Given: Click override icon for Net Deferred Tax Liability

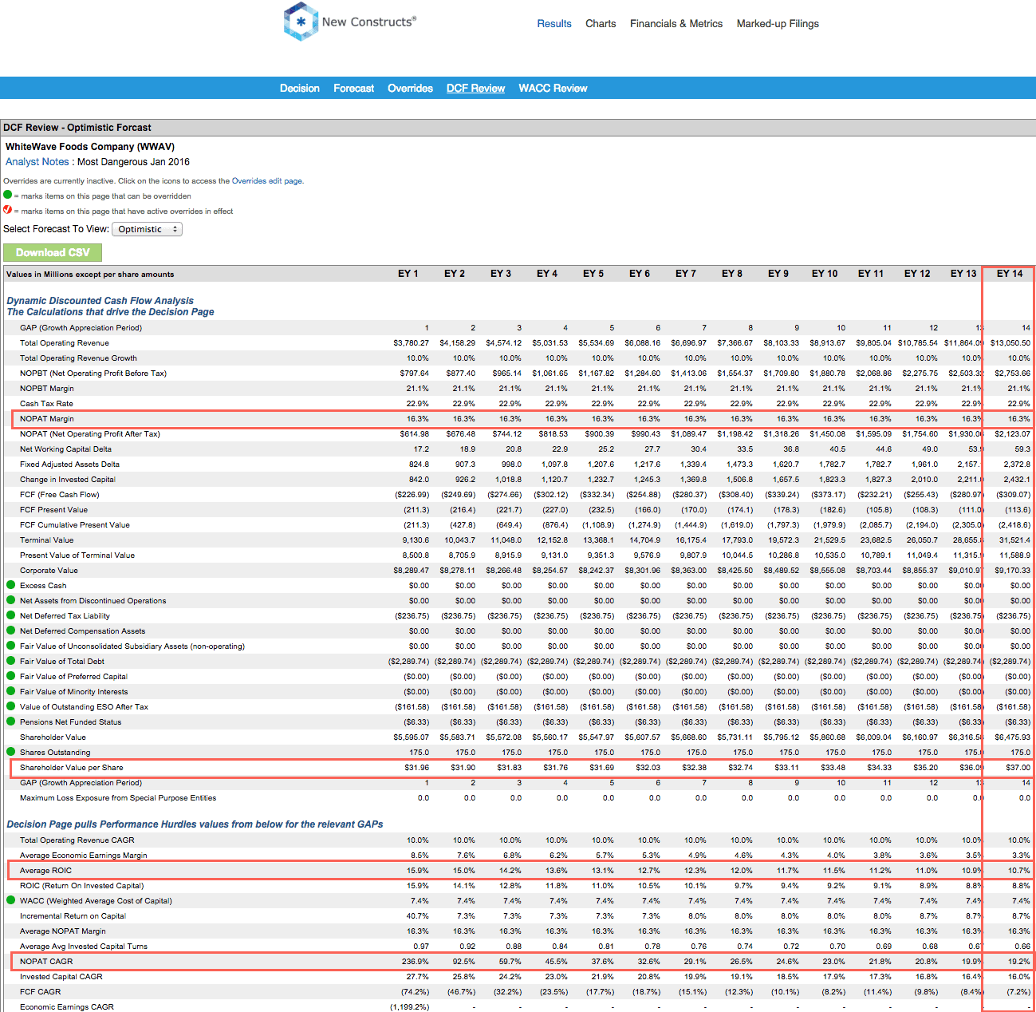Looking at the screenshot, I should point(11,615).
